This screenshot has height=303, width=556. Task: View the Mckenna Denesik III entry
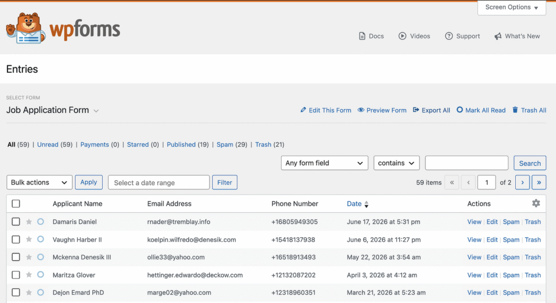click(474, 257)
